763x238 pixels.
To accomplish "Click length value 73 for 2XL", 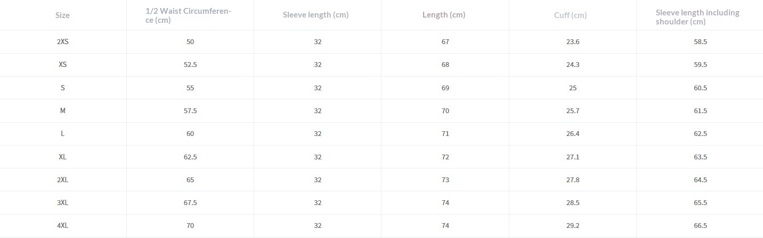I will click(445, 180).
